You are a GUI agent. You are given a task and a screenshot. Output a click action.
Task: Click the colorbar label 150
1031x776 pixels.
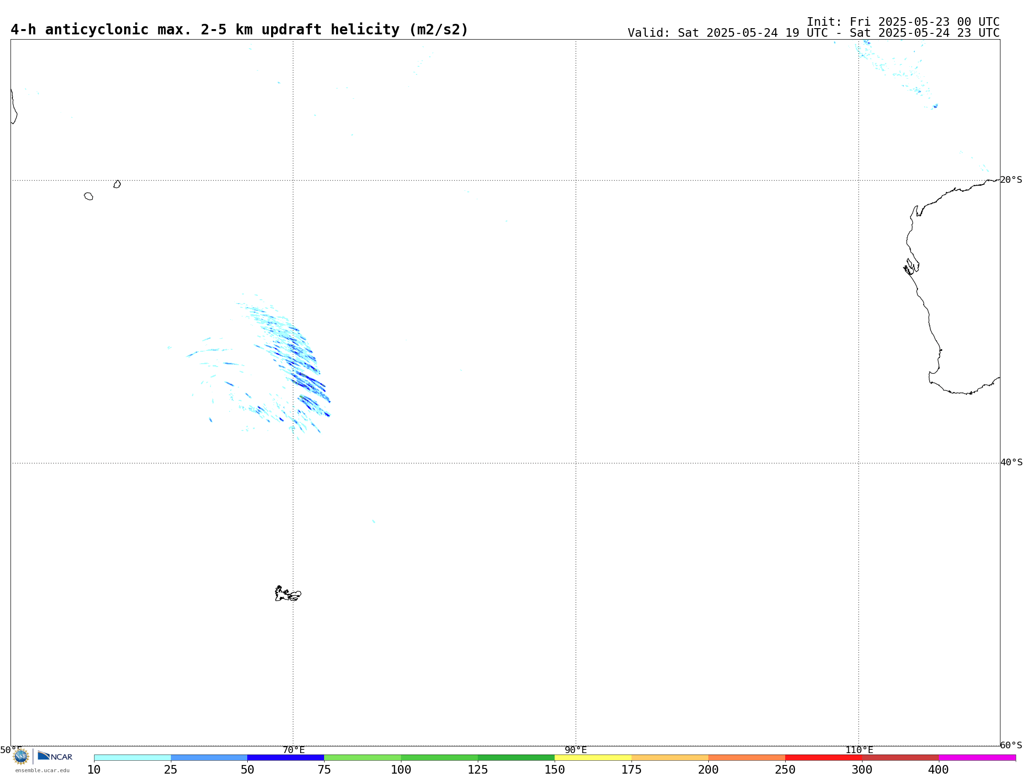click(555, 769)
